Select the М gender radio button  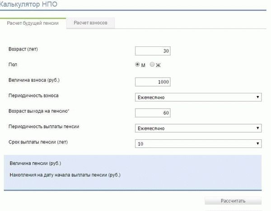pyautogui.click(x=137, y=64)
